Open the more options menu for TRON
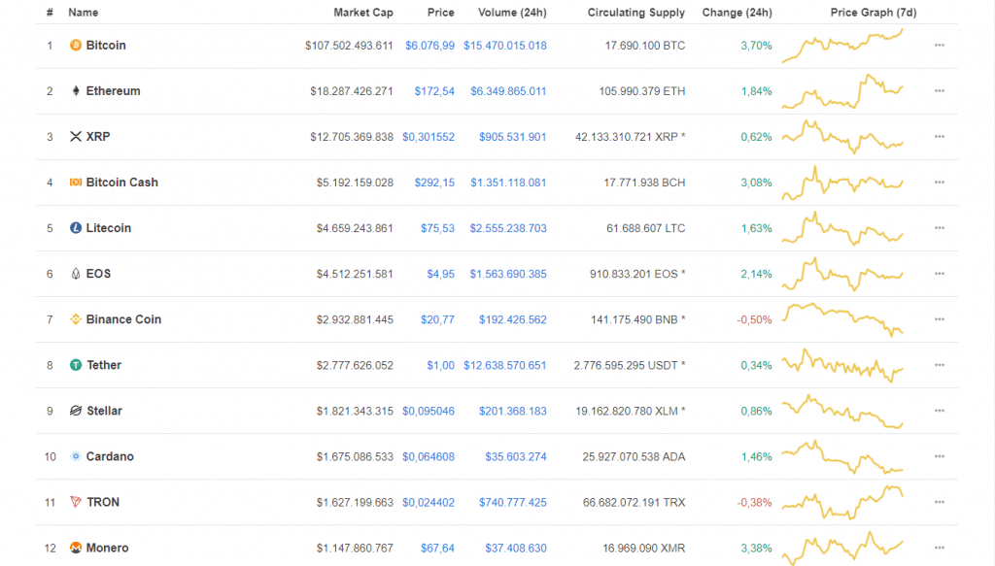The image size is (995, 566). [940, 501]
